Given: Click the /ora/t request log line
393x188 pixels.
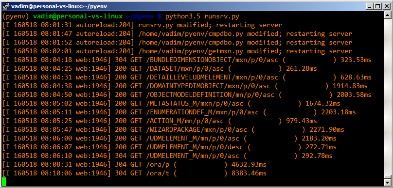Looking at the screenshot, I should 134,173.
